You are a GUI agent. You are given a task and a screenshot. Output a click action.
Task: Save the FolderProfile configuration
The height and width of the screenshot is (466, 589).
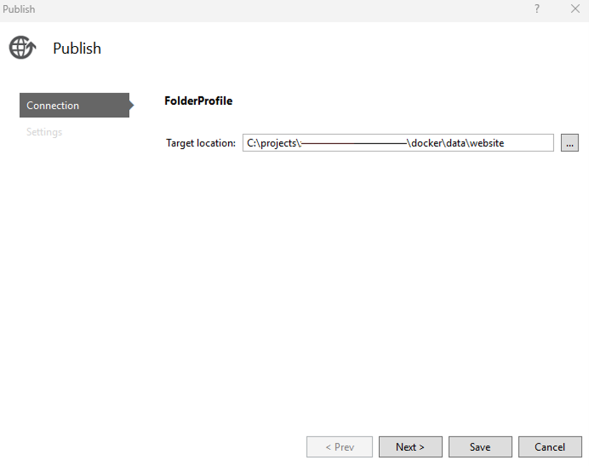click(480, 447)
